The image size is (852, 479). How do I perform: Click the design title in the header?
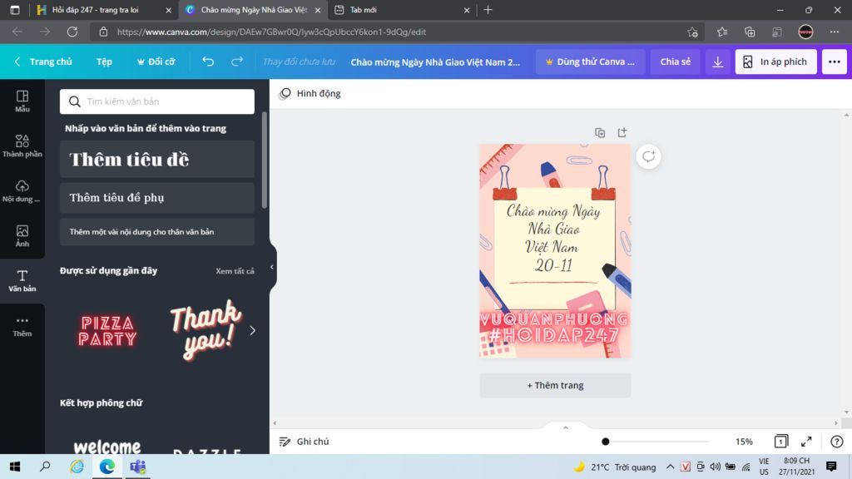point(435,62)
